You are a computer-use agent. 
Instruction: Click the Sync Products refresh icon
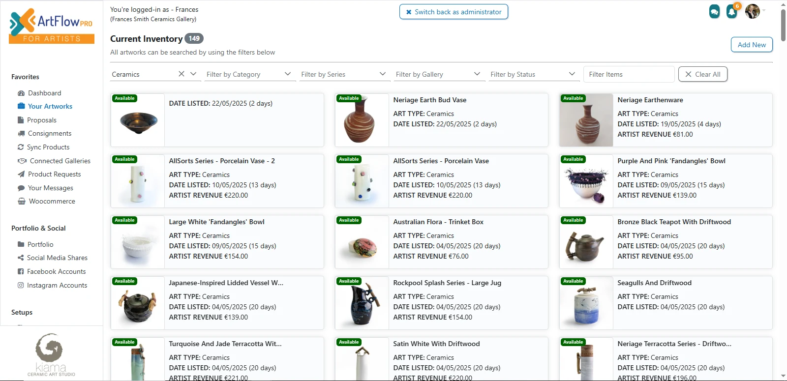pos(21,147)
